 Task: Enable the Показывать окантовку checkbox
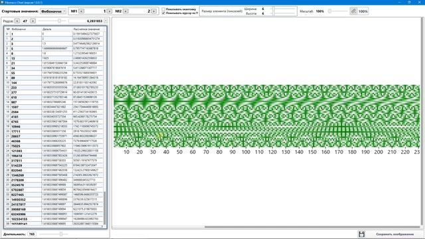[163, 9]
